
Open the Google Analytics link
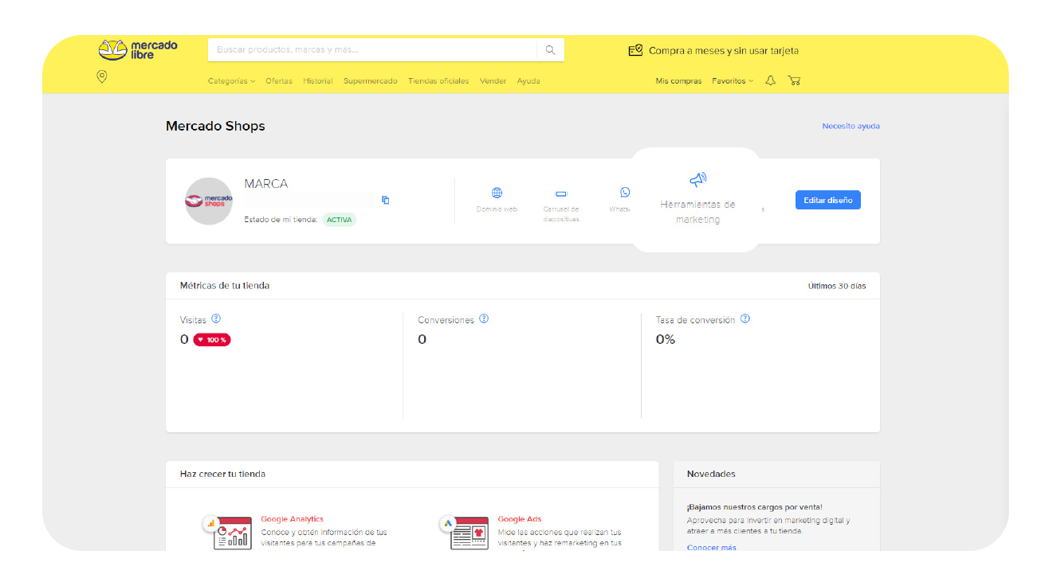click(x=293, y=519)
